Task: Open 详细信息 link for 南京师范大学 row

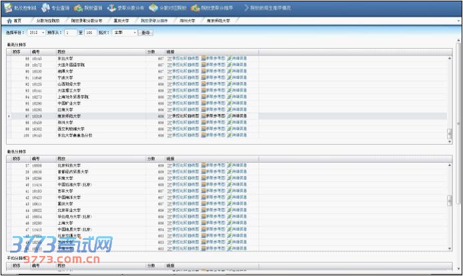Action: 237,116
